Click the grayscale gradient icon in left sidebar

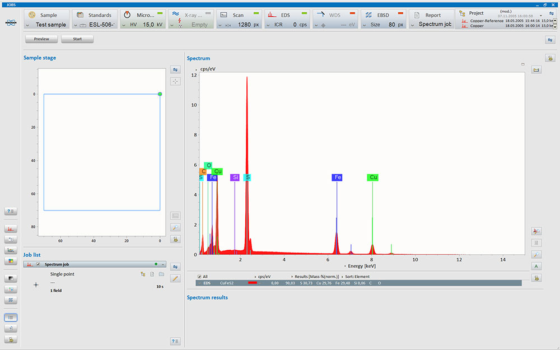11,278
